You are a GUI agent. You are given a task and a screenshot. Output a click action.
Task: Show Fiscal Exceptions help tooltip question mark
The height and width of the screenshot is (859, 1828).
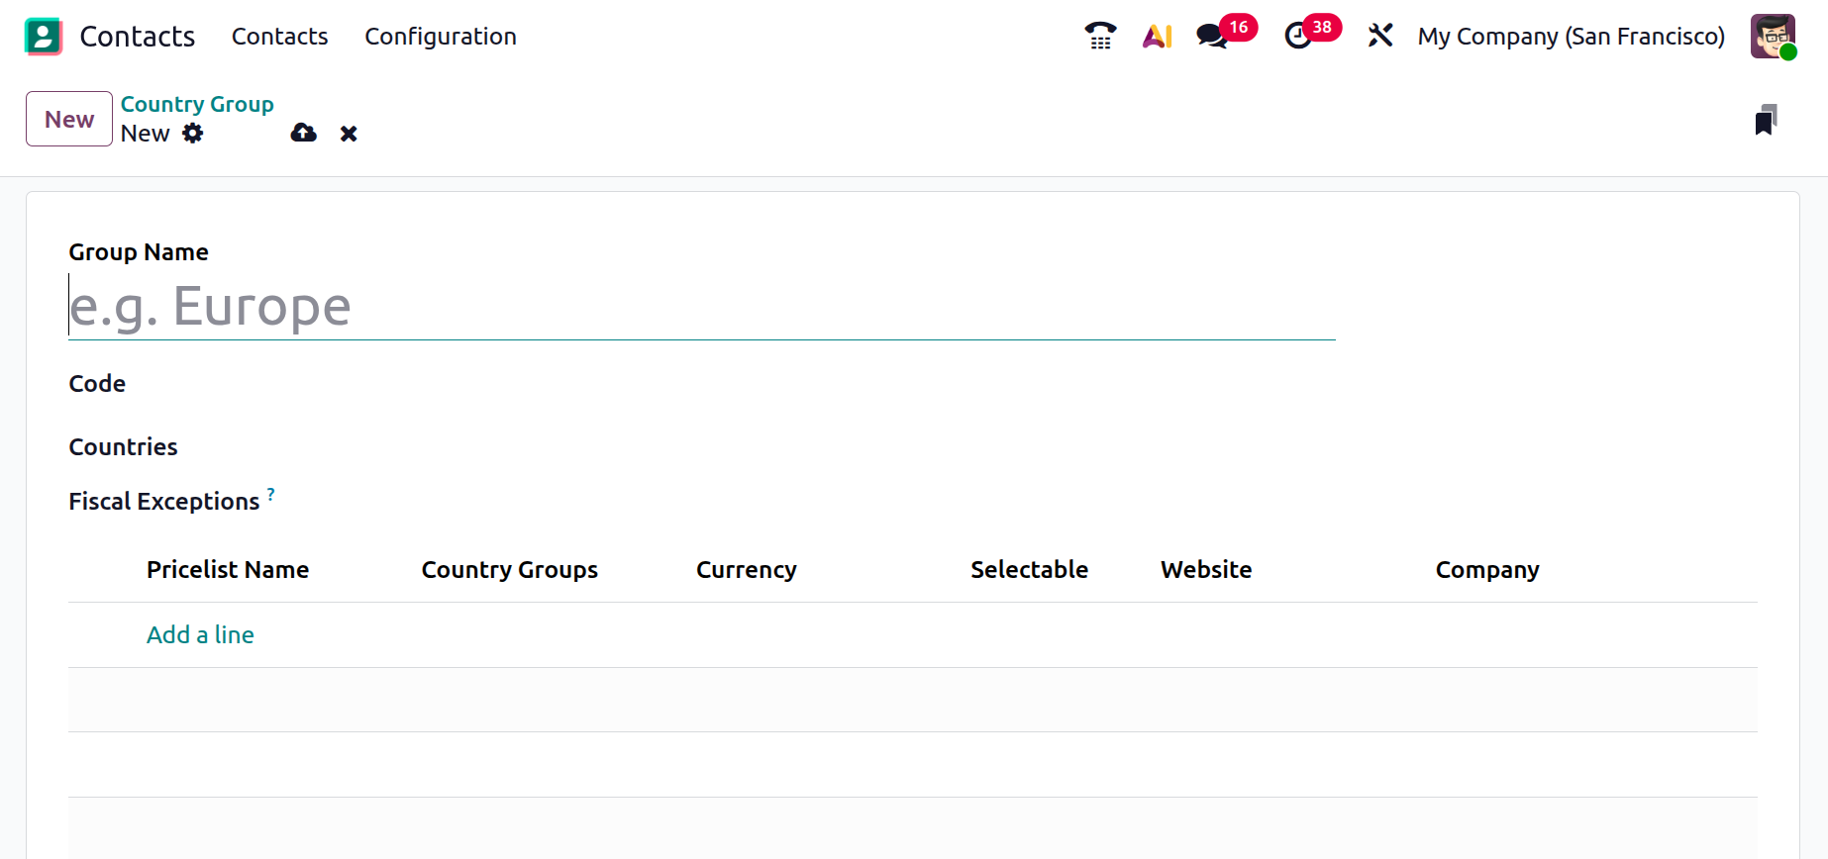(271, 493)
